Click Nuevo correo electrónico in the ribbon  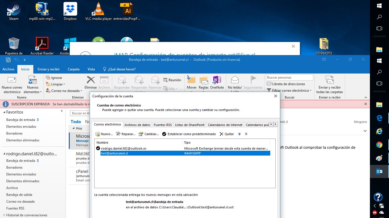12,85
